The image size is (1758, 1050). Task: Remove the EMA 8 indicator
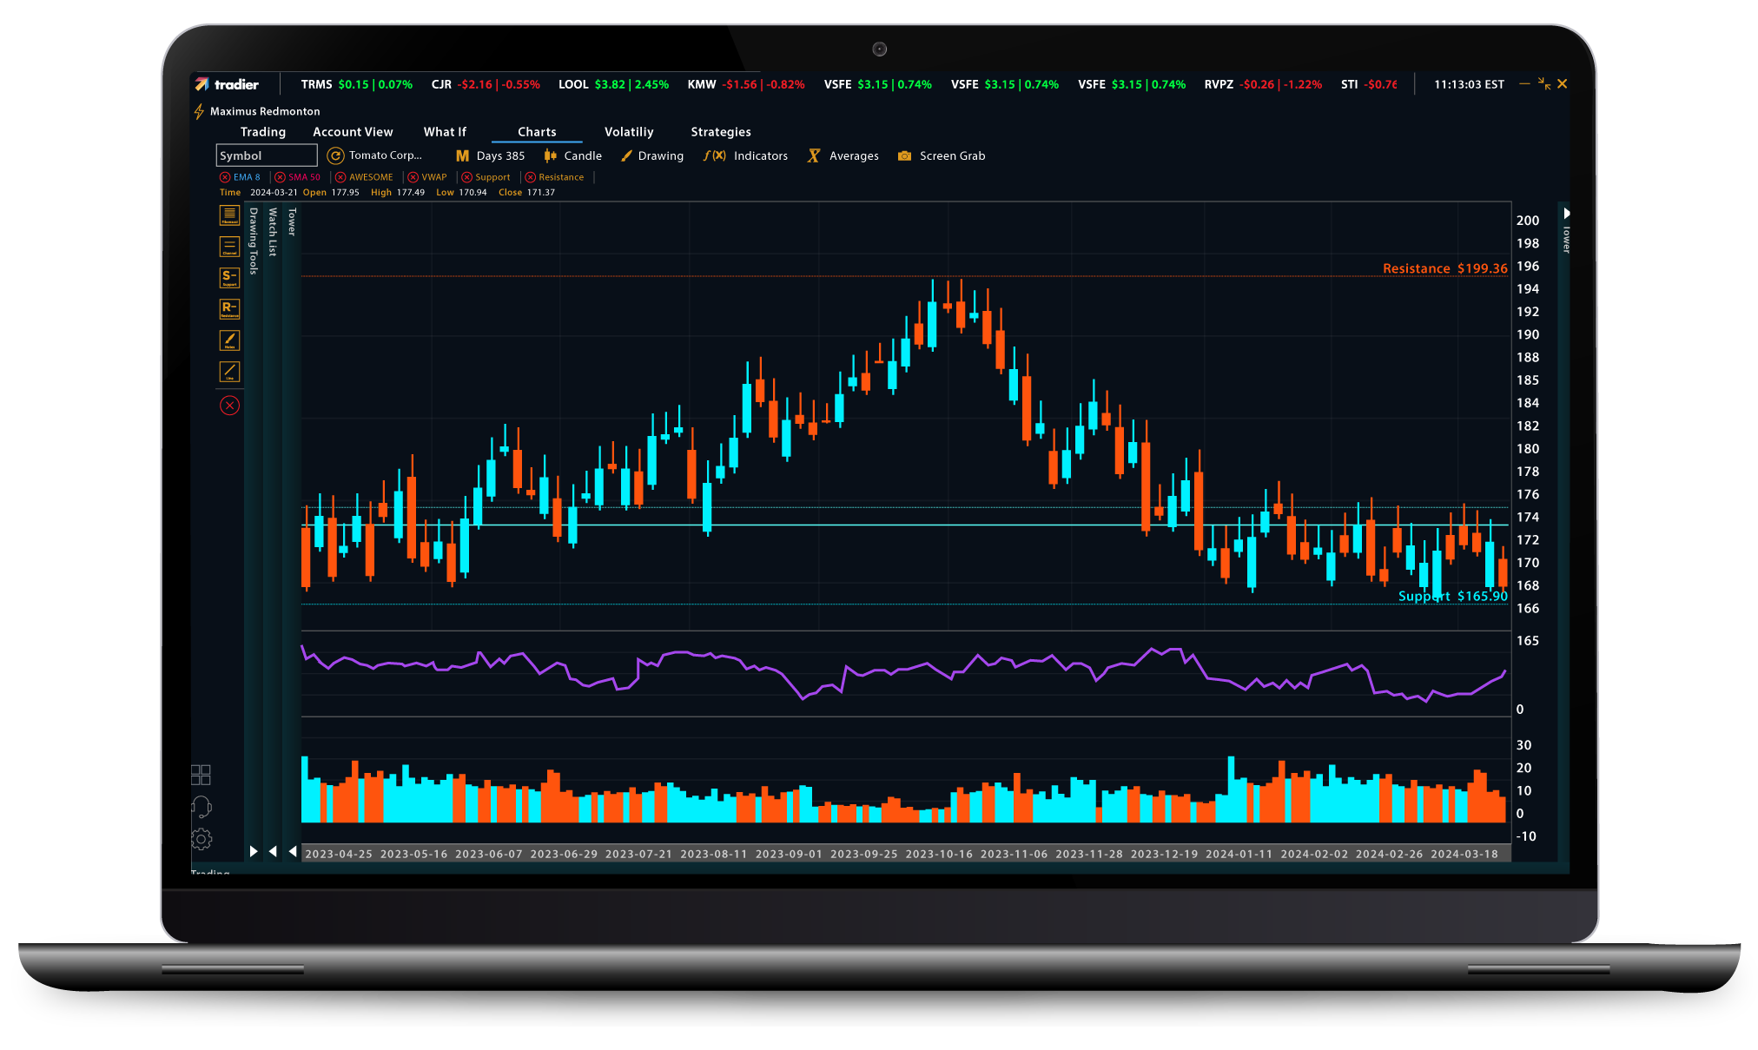pyautogui.click(x=225, y=176)
